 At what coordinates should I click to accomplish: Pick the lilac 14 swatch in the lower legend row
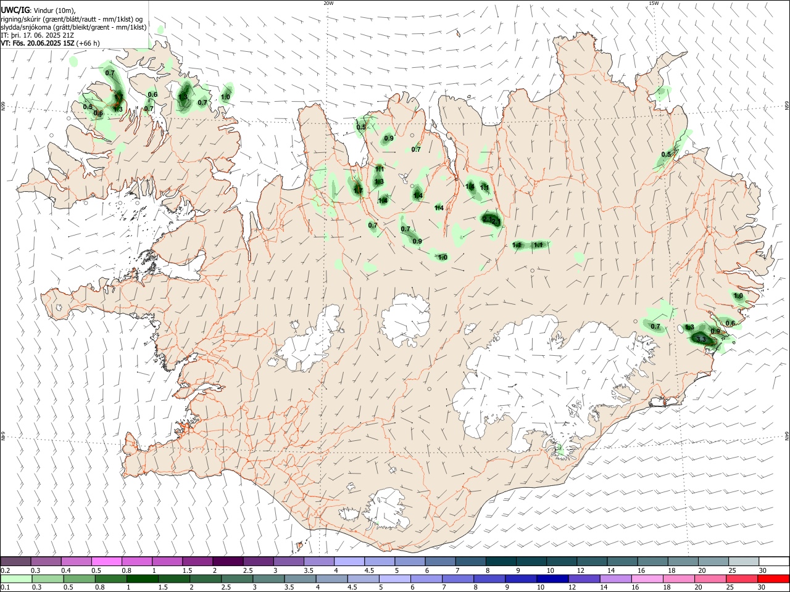coord(615,578)
